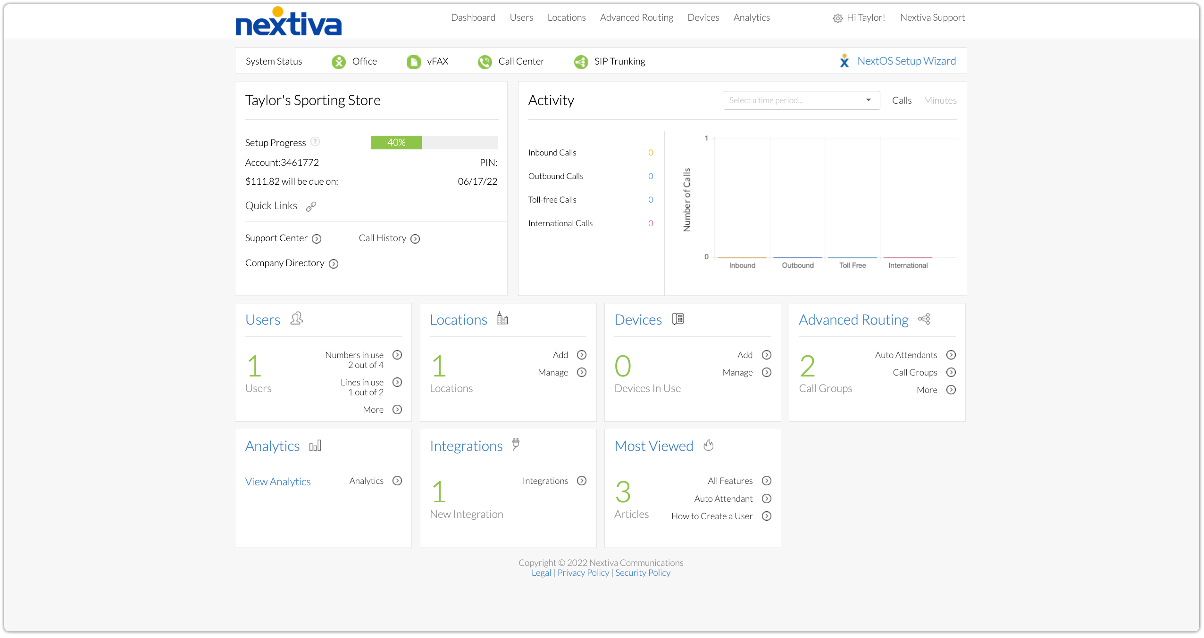Click the arrow beside All Features
This screenshot has height=638, width=1204.
point(767,481)
